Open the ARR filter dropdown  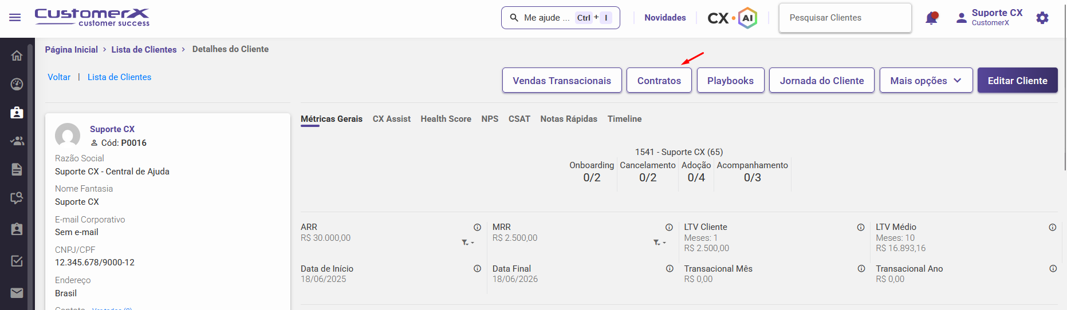click(468, 243)
